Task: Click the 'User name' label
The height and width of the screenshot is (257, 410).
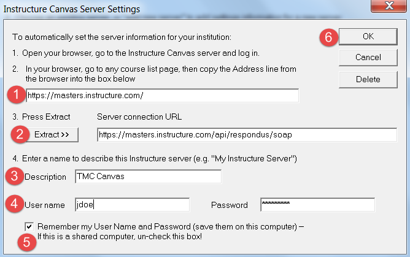Action: coord(45,205)
